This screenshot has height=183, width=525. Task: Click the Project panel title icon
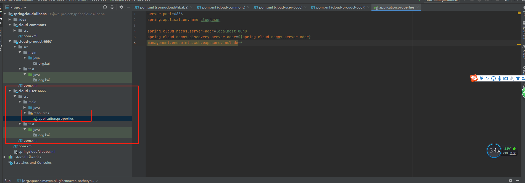tap(7, 7)
